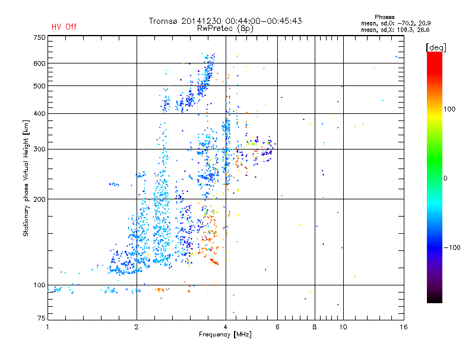This screenshot has width=475, height=356.
Task: Click the x-axis tick '16'
Action: click(404, 327)
